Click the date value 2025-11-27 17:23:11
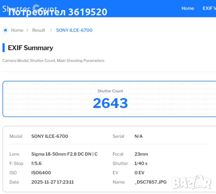Viewport: 216px width, 194px height. click(x=52, y=182)
